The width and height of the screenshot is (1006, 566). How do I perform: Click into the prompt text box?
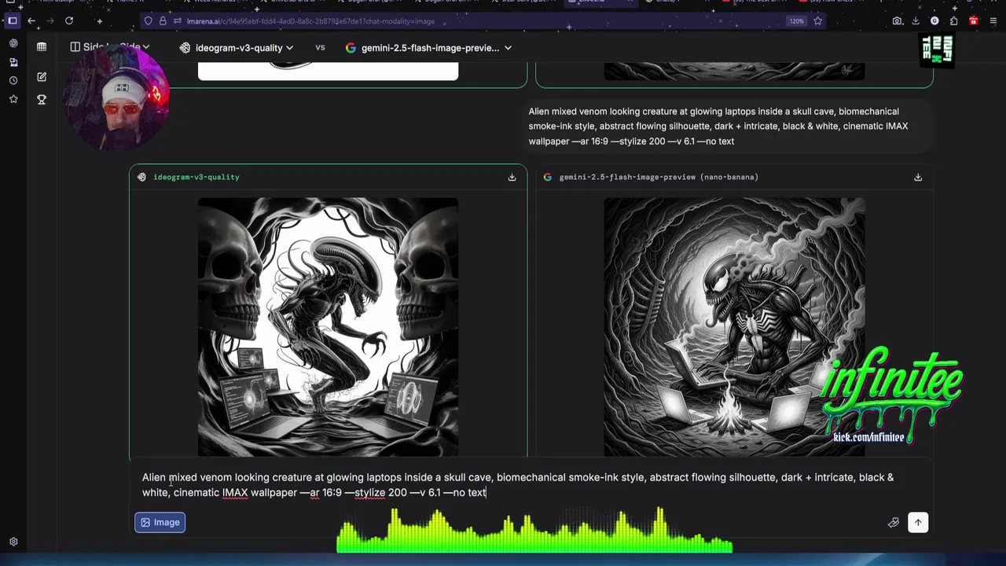tap(519, 485)
